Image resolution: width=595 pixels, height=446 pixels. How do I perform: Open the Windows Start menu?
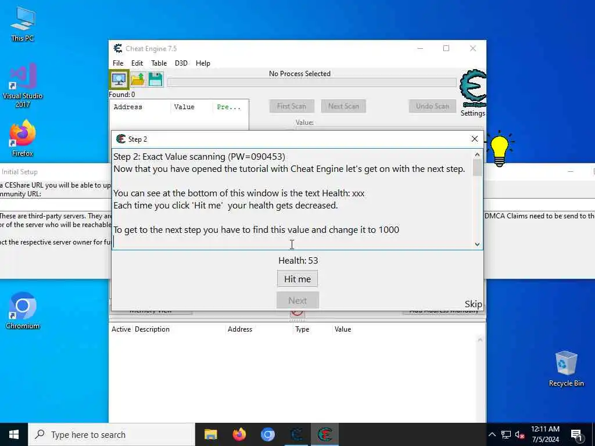click(14, 434)
